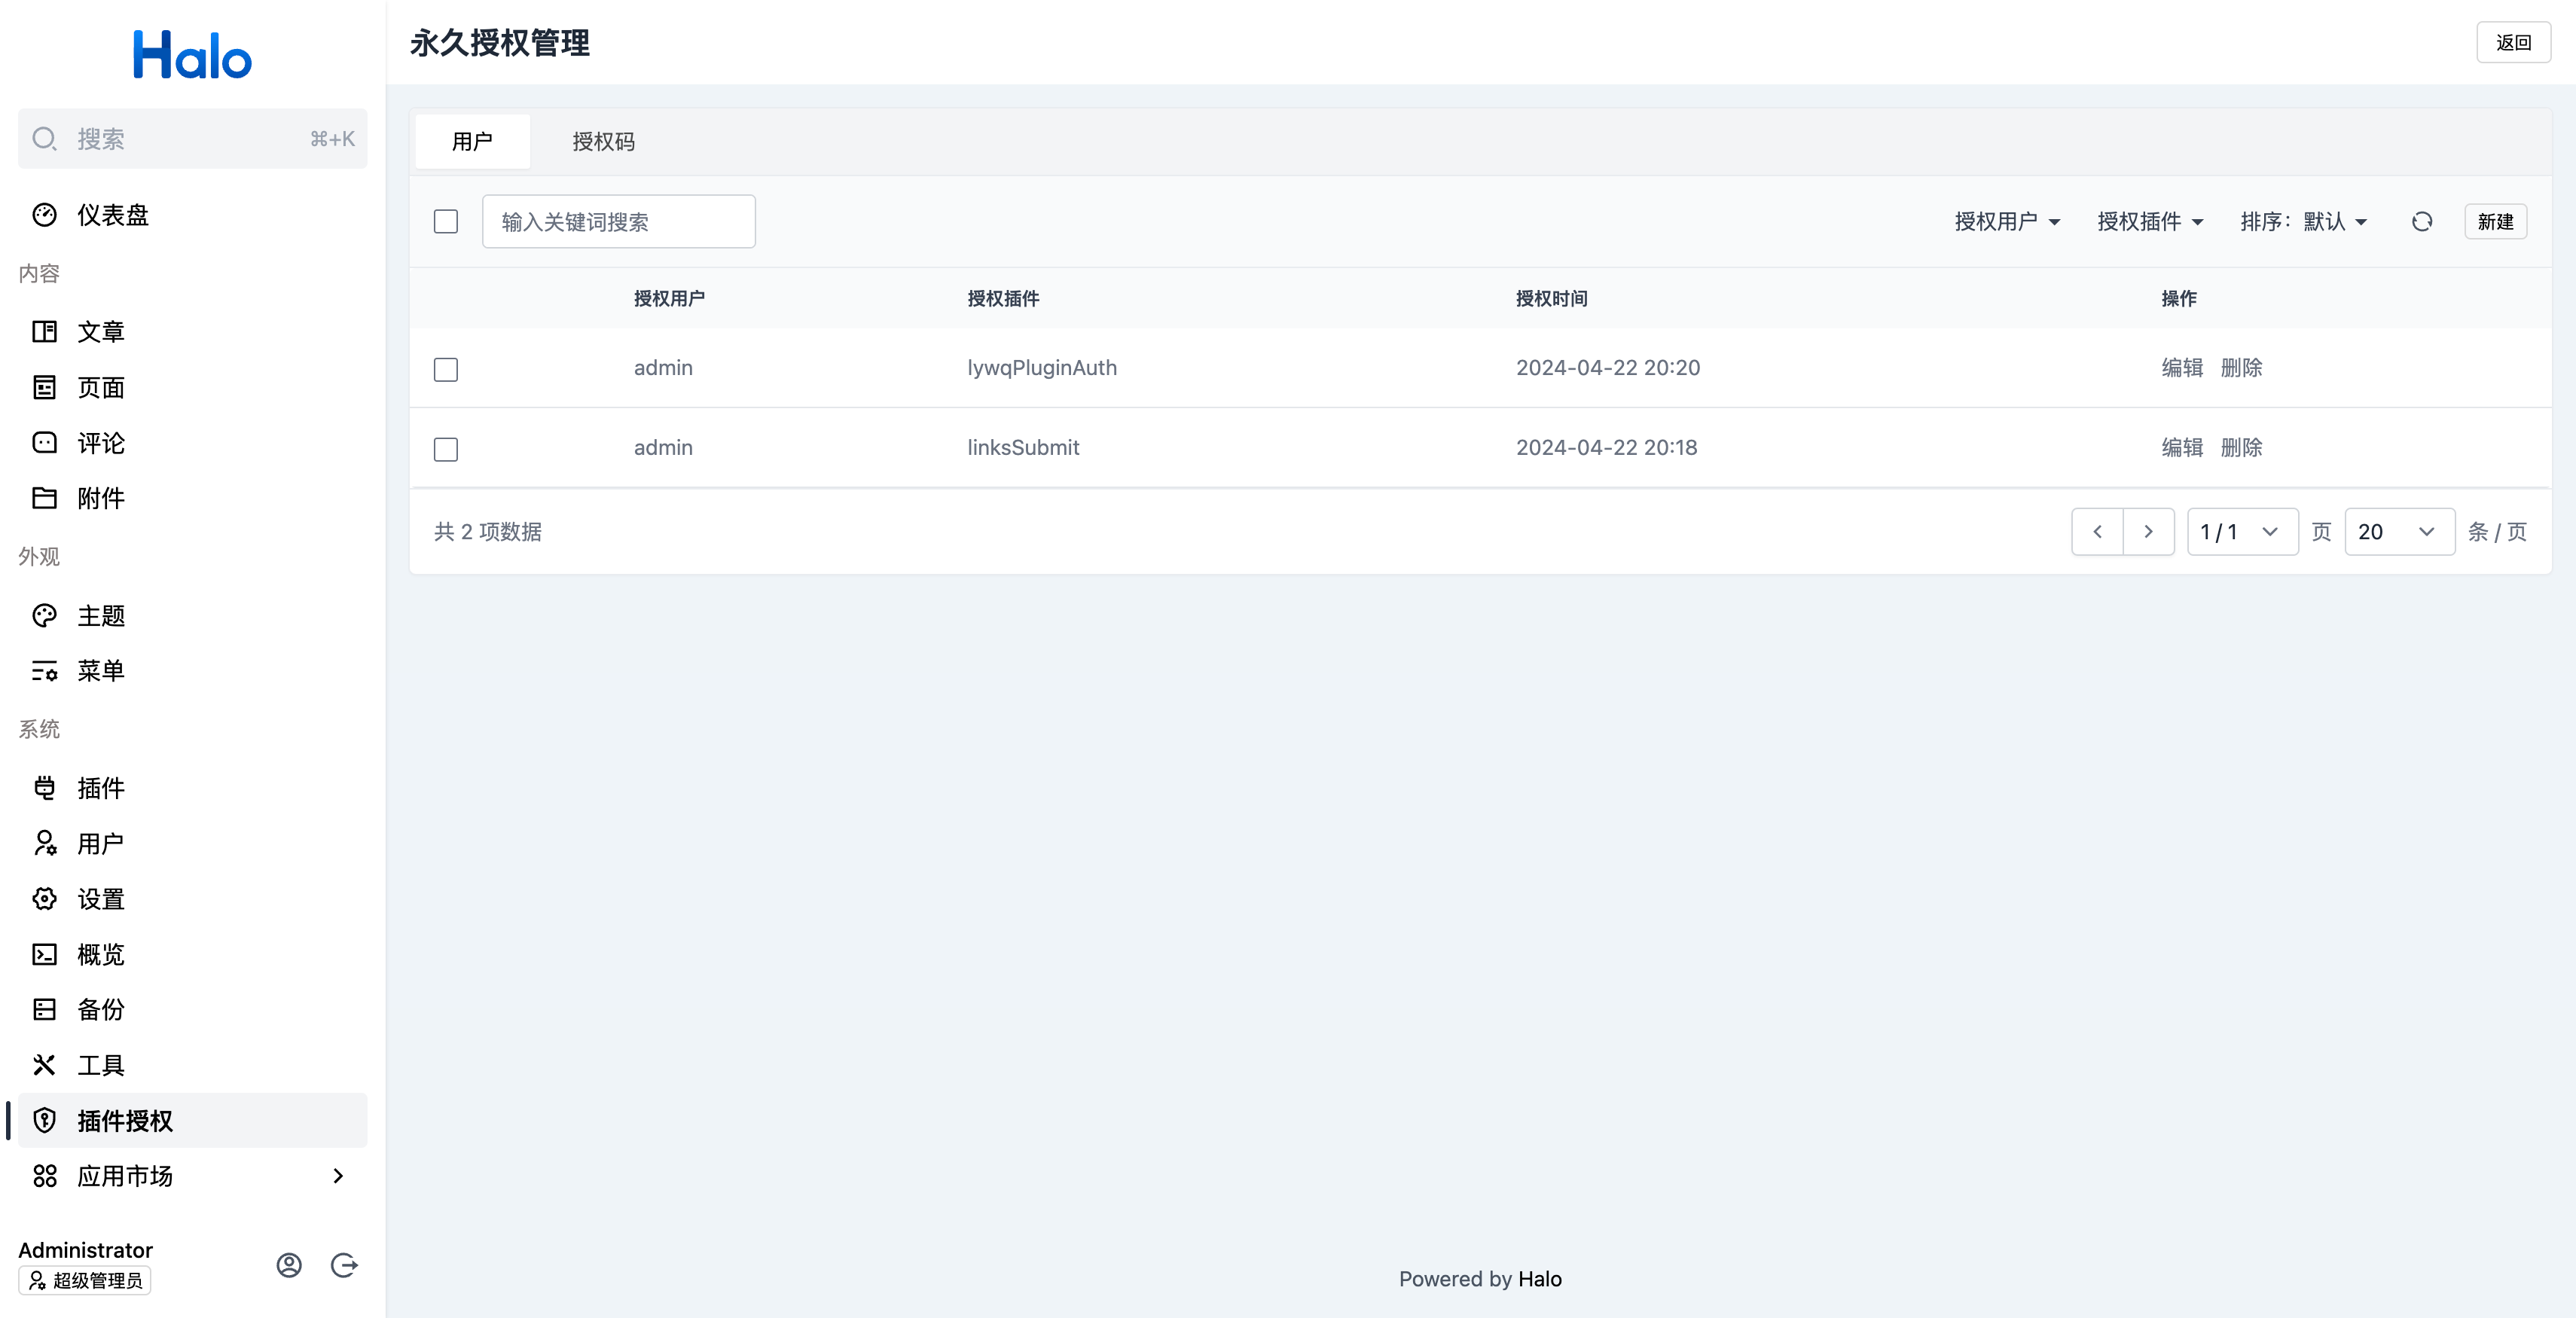Open the Comments (评论) icon
This screenshot has width=2576, height=1318.
(x=44, y=442)
